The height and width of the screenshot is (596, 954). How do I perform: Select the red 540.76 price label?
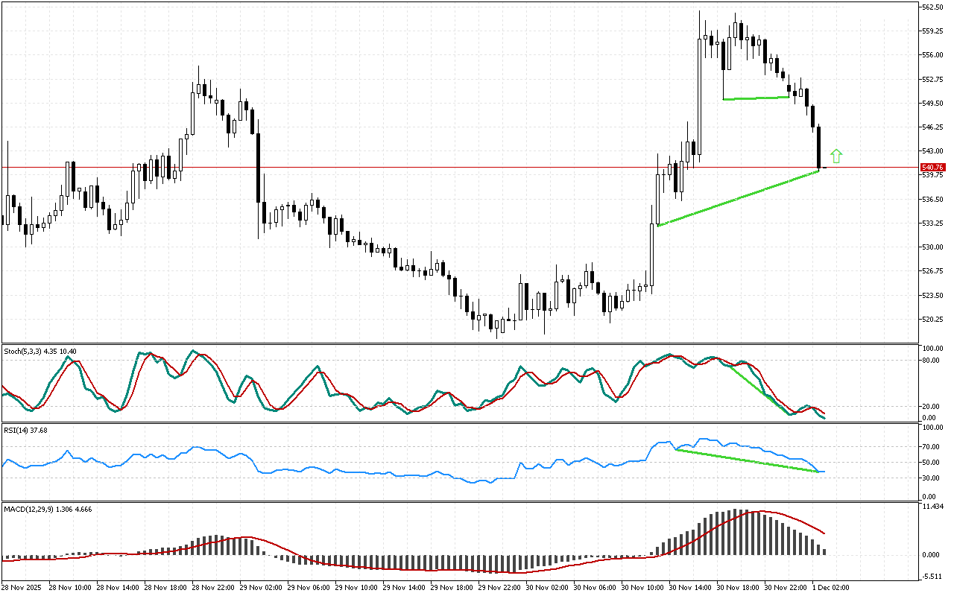tap(932, 168)
